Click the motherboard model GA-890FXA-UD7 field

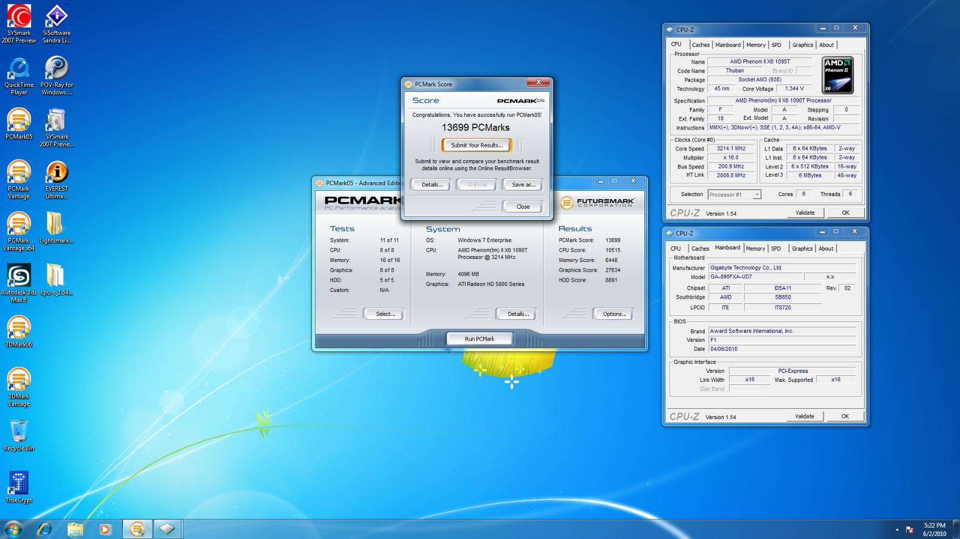[755, 277]
